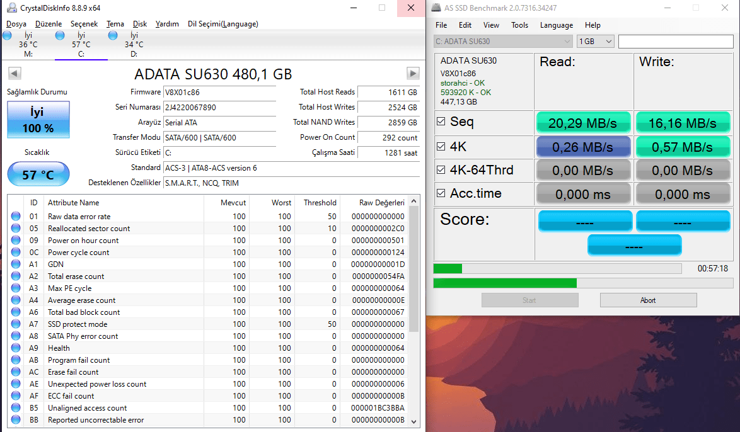Click the SMART table scroll down arrow
740x432 pixels.
tap(414, 422)
